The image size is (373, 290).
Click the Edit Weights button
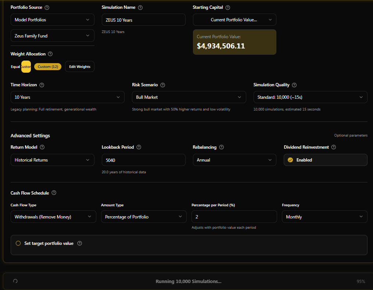[80, 66]
